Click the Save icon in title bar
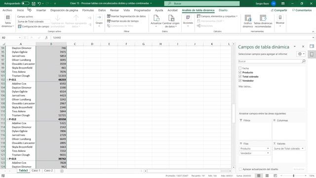316x178 pixels. pyautogui.click(x=34, y=3)
